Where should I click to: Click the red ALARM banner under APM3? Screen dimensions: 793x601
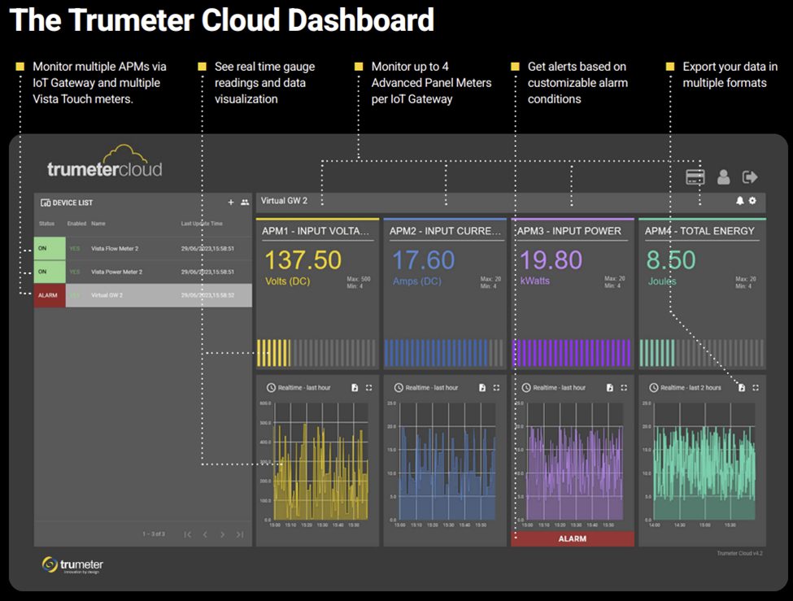coord(572,538)
